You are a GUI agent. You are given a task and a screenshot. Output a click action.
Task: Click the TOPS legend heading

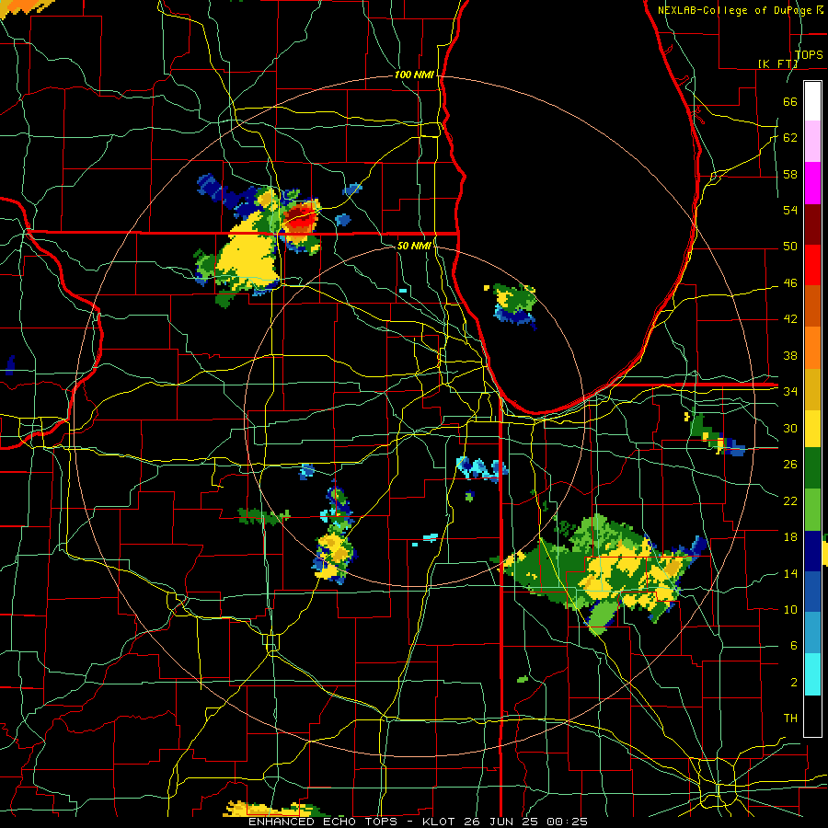pyautogui.click(x=809, y=55)
